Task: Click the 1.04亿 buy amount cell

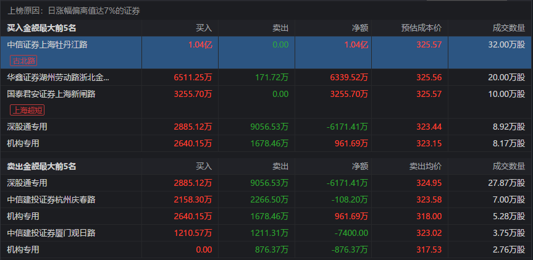Action: coord(200,44)
